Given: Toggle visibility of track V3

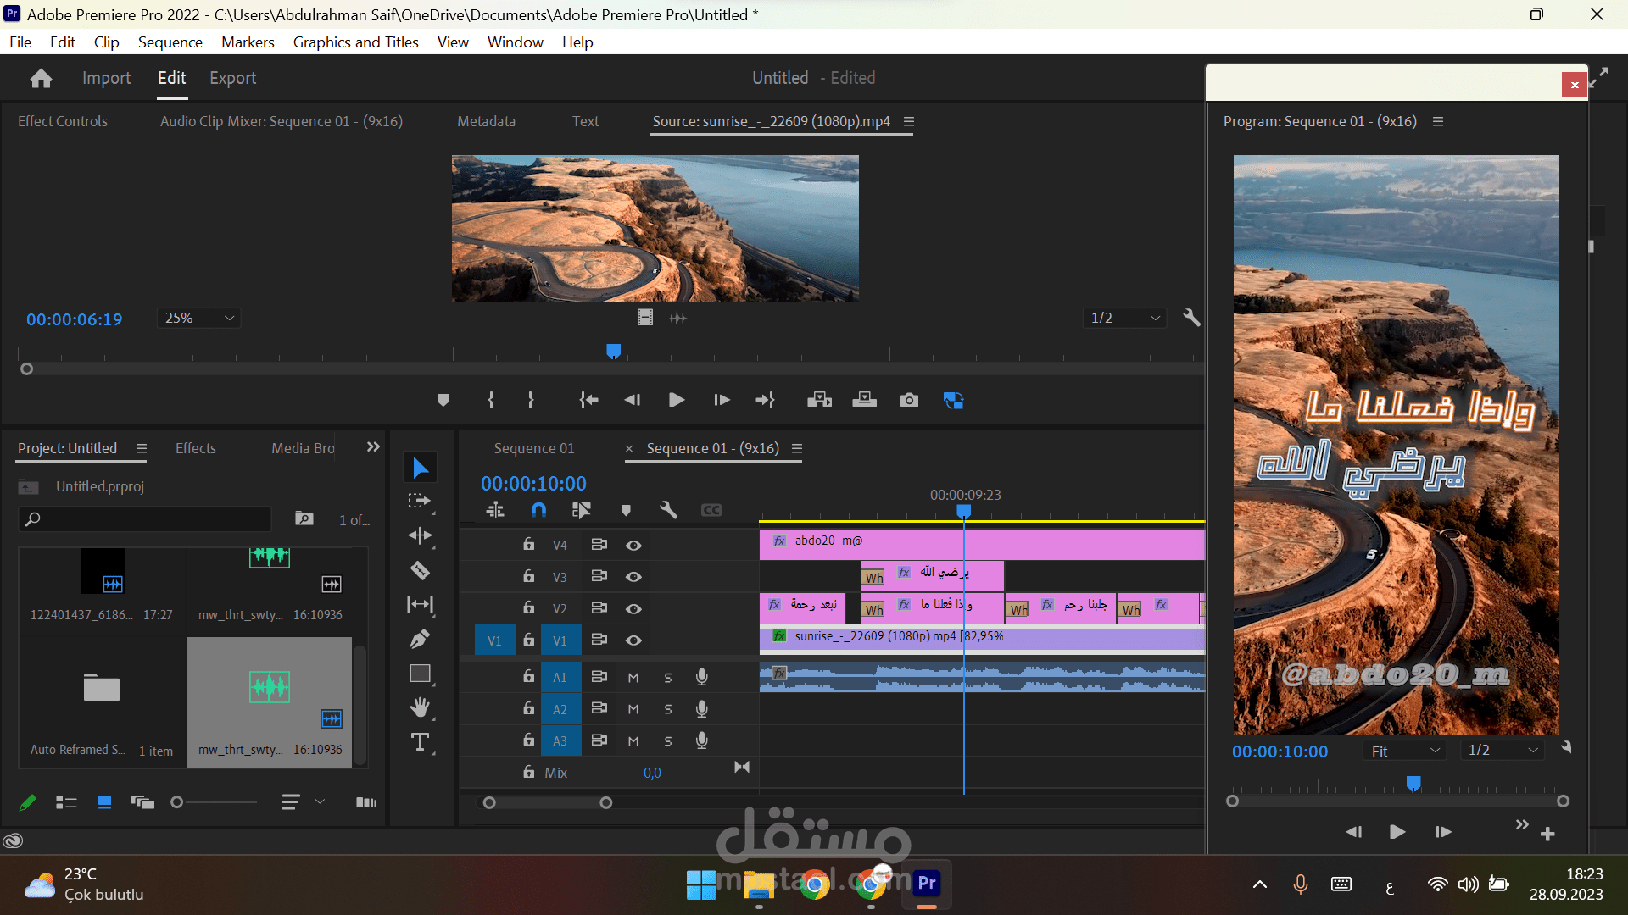Looking at the screenshot, I should point(633,577).
